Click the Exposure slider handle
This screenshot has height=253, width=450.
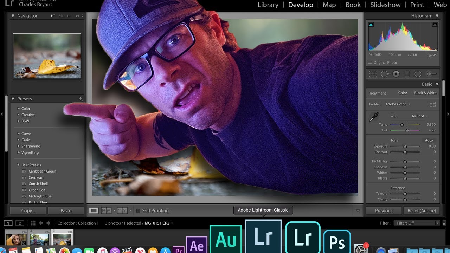tap(405, 147)
